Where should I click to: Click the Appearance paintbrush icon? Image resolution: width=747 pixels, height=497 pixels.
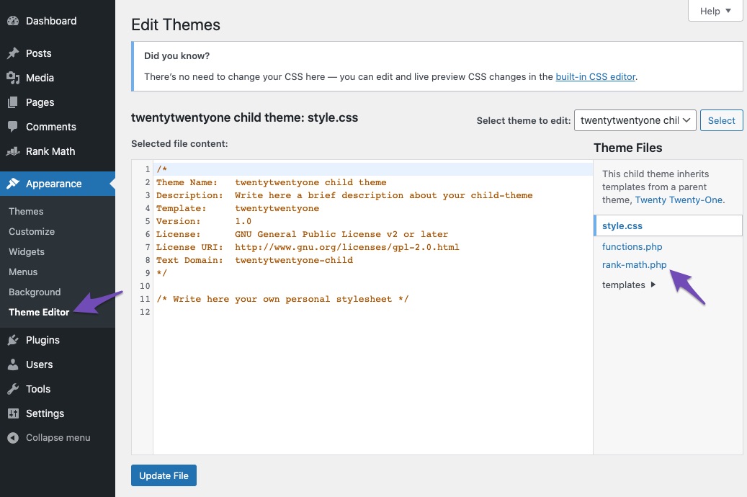13,184
